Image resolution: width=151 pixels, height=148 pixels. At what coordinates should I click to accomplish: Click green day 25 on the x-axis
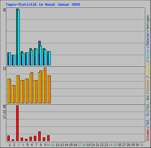[x=115, y=145]
